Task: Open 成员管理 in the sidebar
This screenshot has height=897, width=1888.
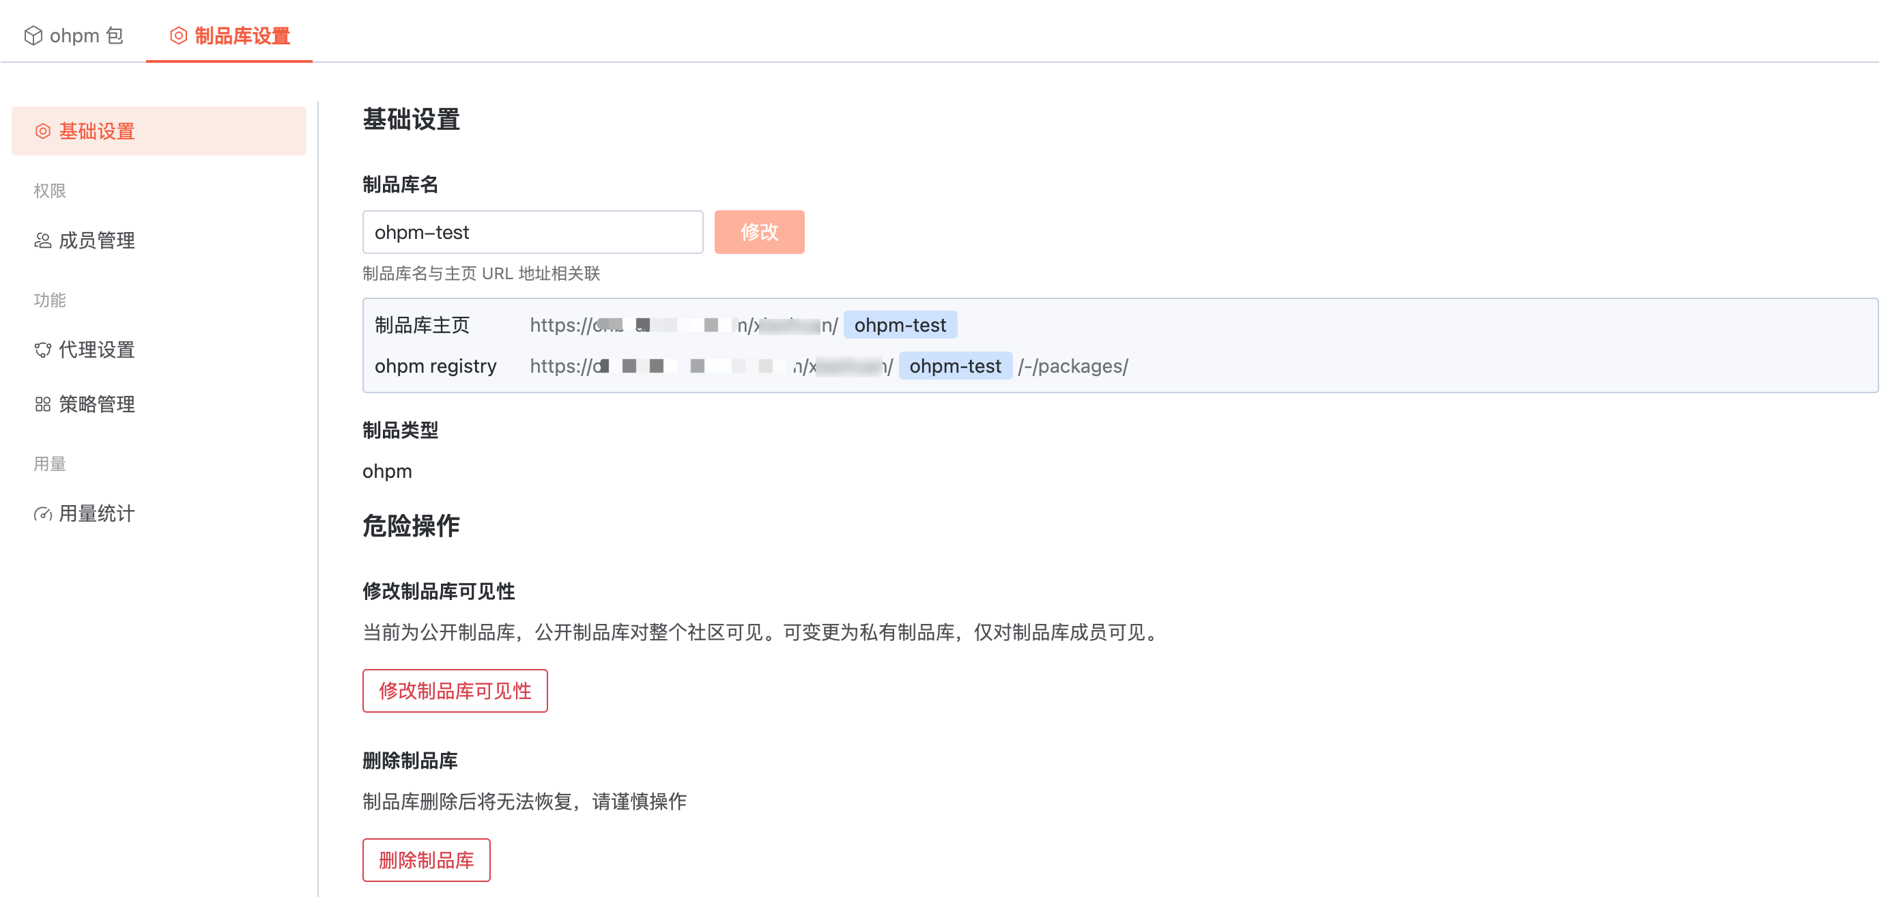Action: click(96, 240)
